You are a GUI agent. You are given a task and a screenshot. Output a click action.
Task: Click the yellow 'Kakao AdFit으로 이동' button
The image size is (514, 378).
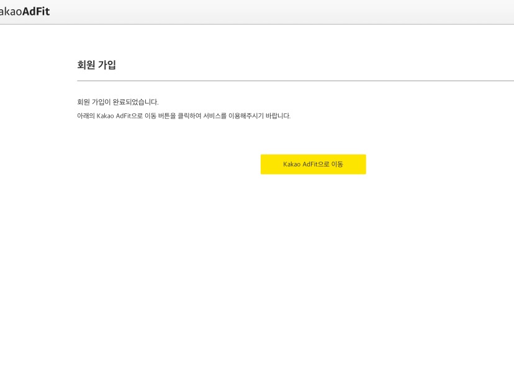(313, 164)
